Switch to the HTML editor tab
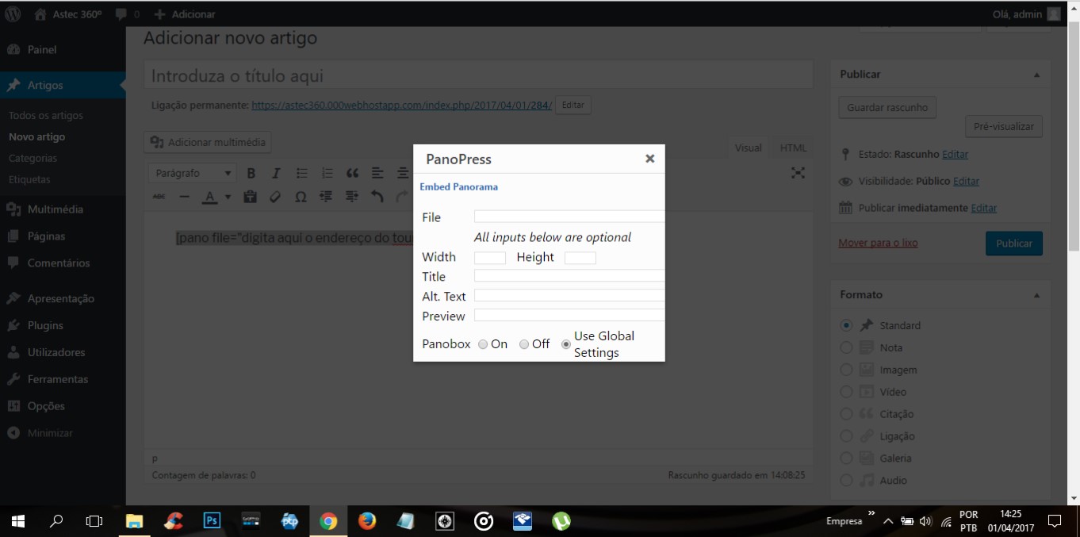The height and width of the screenshot is (537, 1080). click(793, 148)
